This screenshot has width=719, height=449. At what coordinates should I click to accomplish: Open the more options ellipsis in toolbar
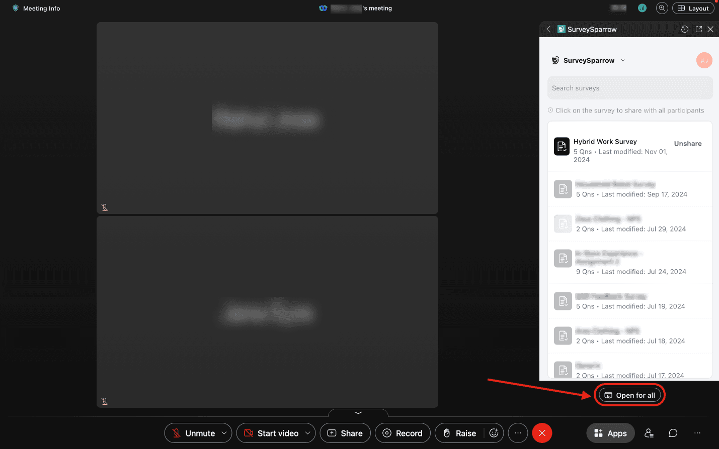pyautogui.click(x=518, y=433)
